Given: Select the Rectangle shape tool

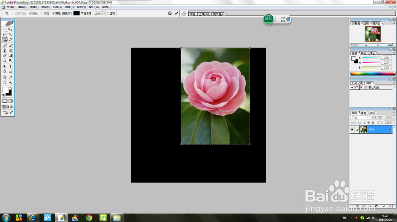Looking at the screenshot, I should [x=11, y=71].
